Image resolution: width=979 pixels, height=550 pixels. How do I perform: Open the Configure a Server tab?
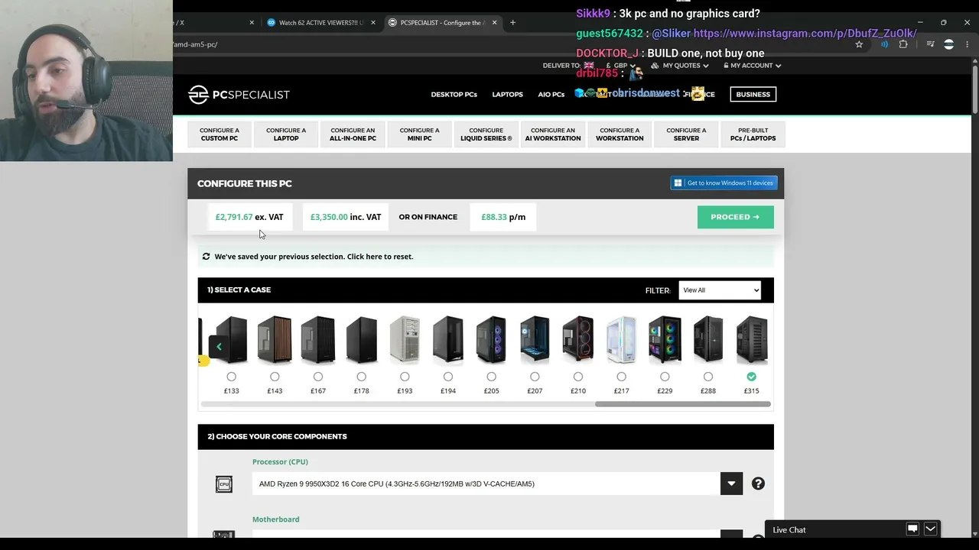tap(686, 134)
